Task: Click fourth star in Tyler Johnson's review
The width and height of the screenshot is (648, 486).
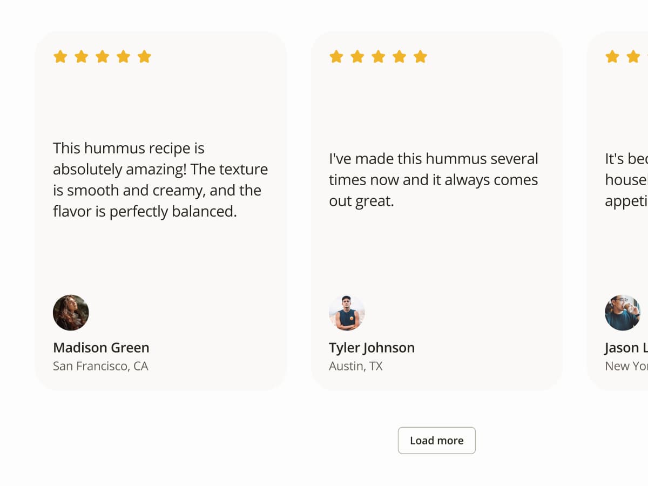Action: click(399, 57)
